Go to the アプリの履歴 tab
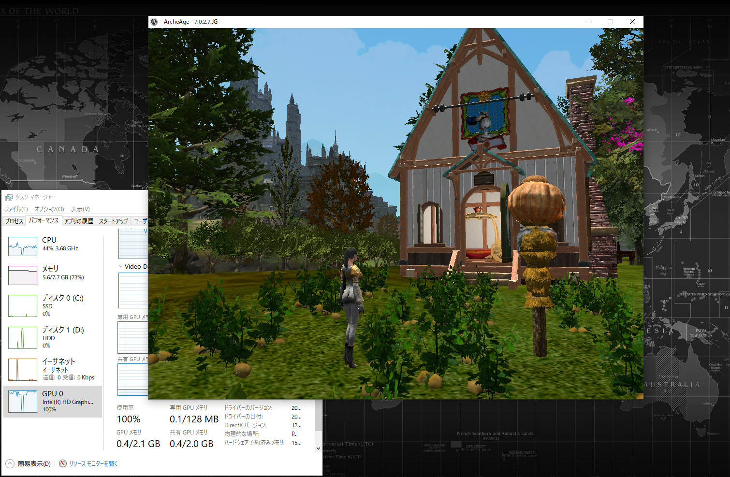The image size is (730, 477). tap(79, 221)
